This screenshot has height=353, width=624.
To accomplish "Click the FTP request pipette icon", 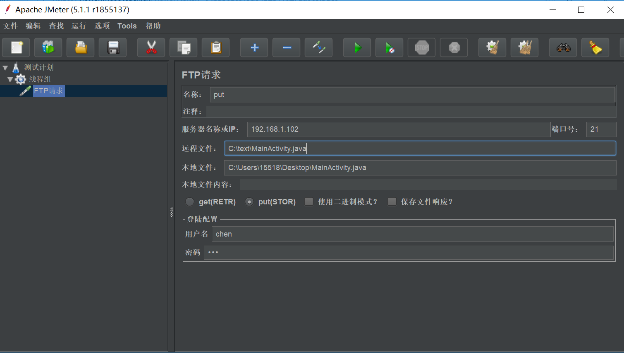I will tap(26, 91).
